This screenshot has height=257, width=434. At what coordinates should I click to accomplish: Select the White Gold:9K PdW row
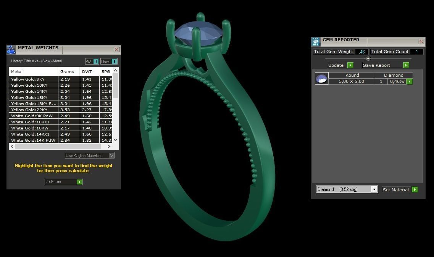tap(61, 116)
